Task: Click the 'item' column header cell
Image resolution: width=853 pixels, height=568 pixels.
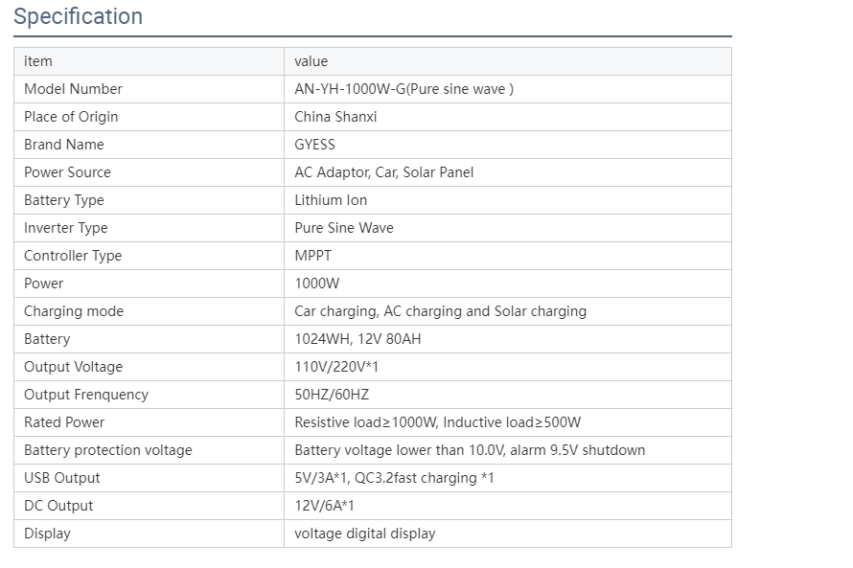Action: [38, 61]
